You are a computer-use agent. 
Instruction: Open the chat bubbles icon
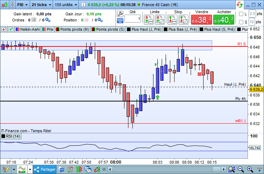coord(62,169)
